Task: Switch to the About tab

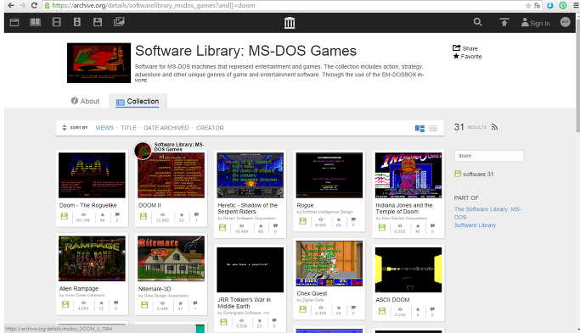Action: (x=85, y=101)
